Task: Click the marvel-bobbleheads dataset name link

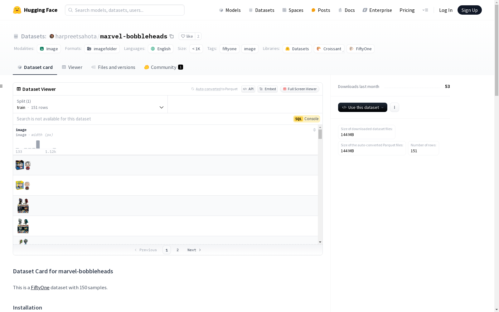Action: (x=133, y=36)
